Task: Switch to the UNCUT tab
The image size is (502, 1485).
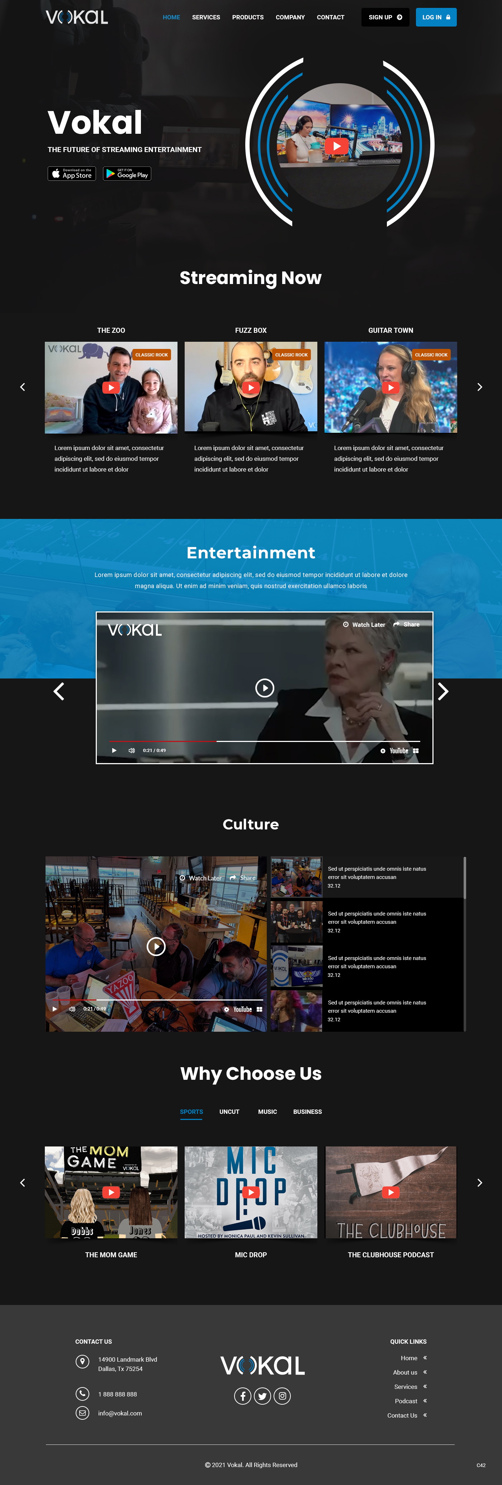Action: (229, 1111)
